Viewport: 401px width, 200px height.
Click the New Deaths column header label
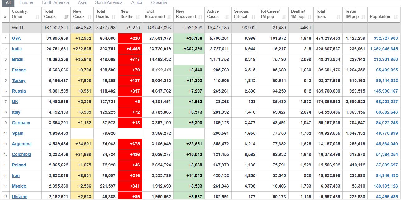point(127,14)
